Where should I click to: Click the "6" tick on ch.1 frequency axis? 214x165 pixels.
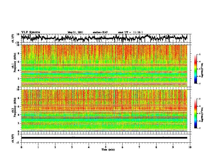tap(19, 62)
